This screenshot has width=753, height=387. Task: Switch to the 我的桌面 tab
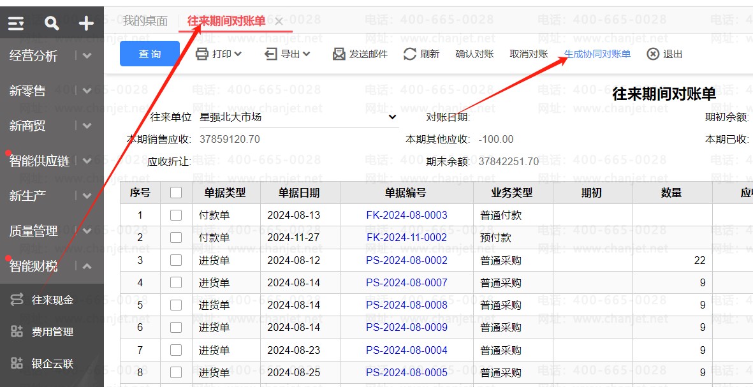click(x=145, y=21)
